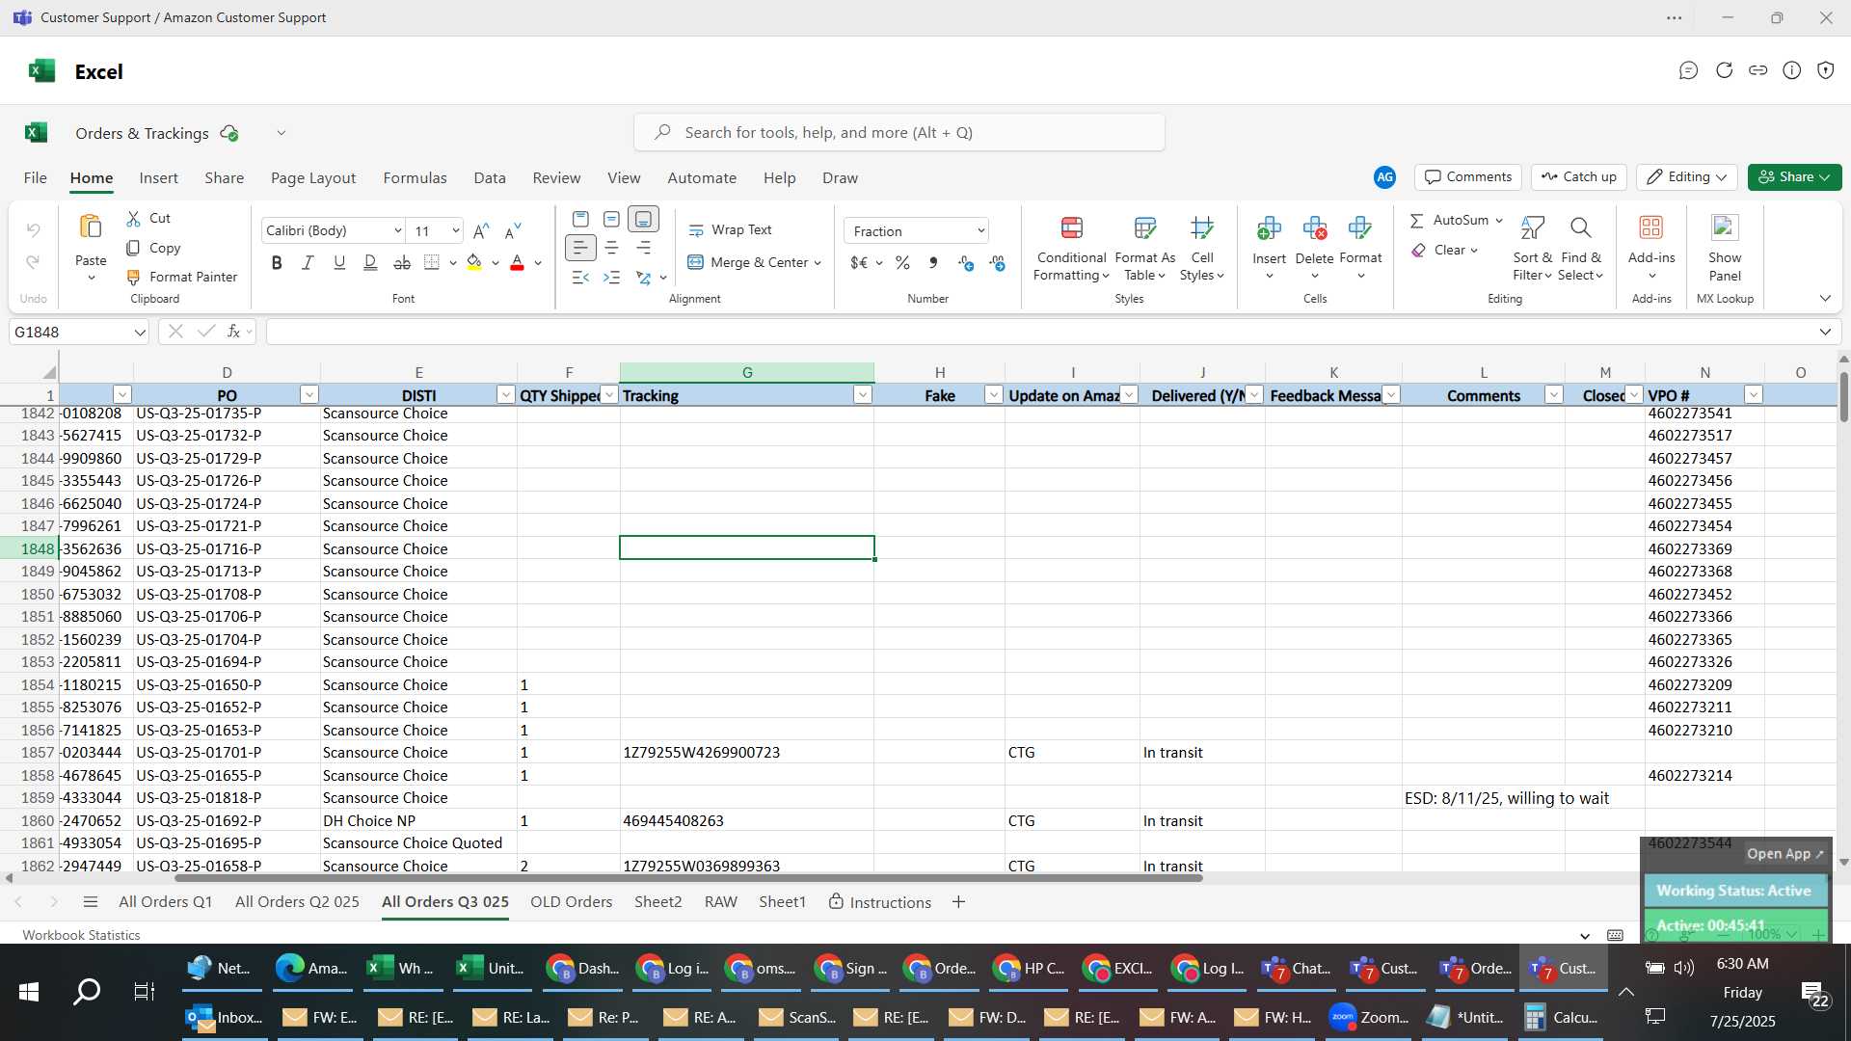Open Calculator in taskbar

tap(1563, 1018)
